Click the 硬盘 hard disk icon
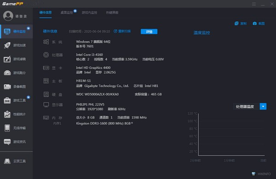This screenshot has width=276, height=179. point(46,94)
